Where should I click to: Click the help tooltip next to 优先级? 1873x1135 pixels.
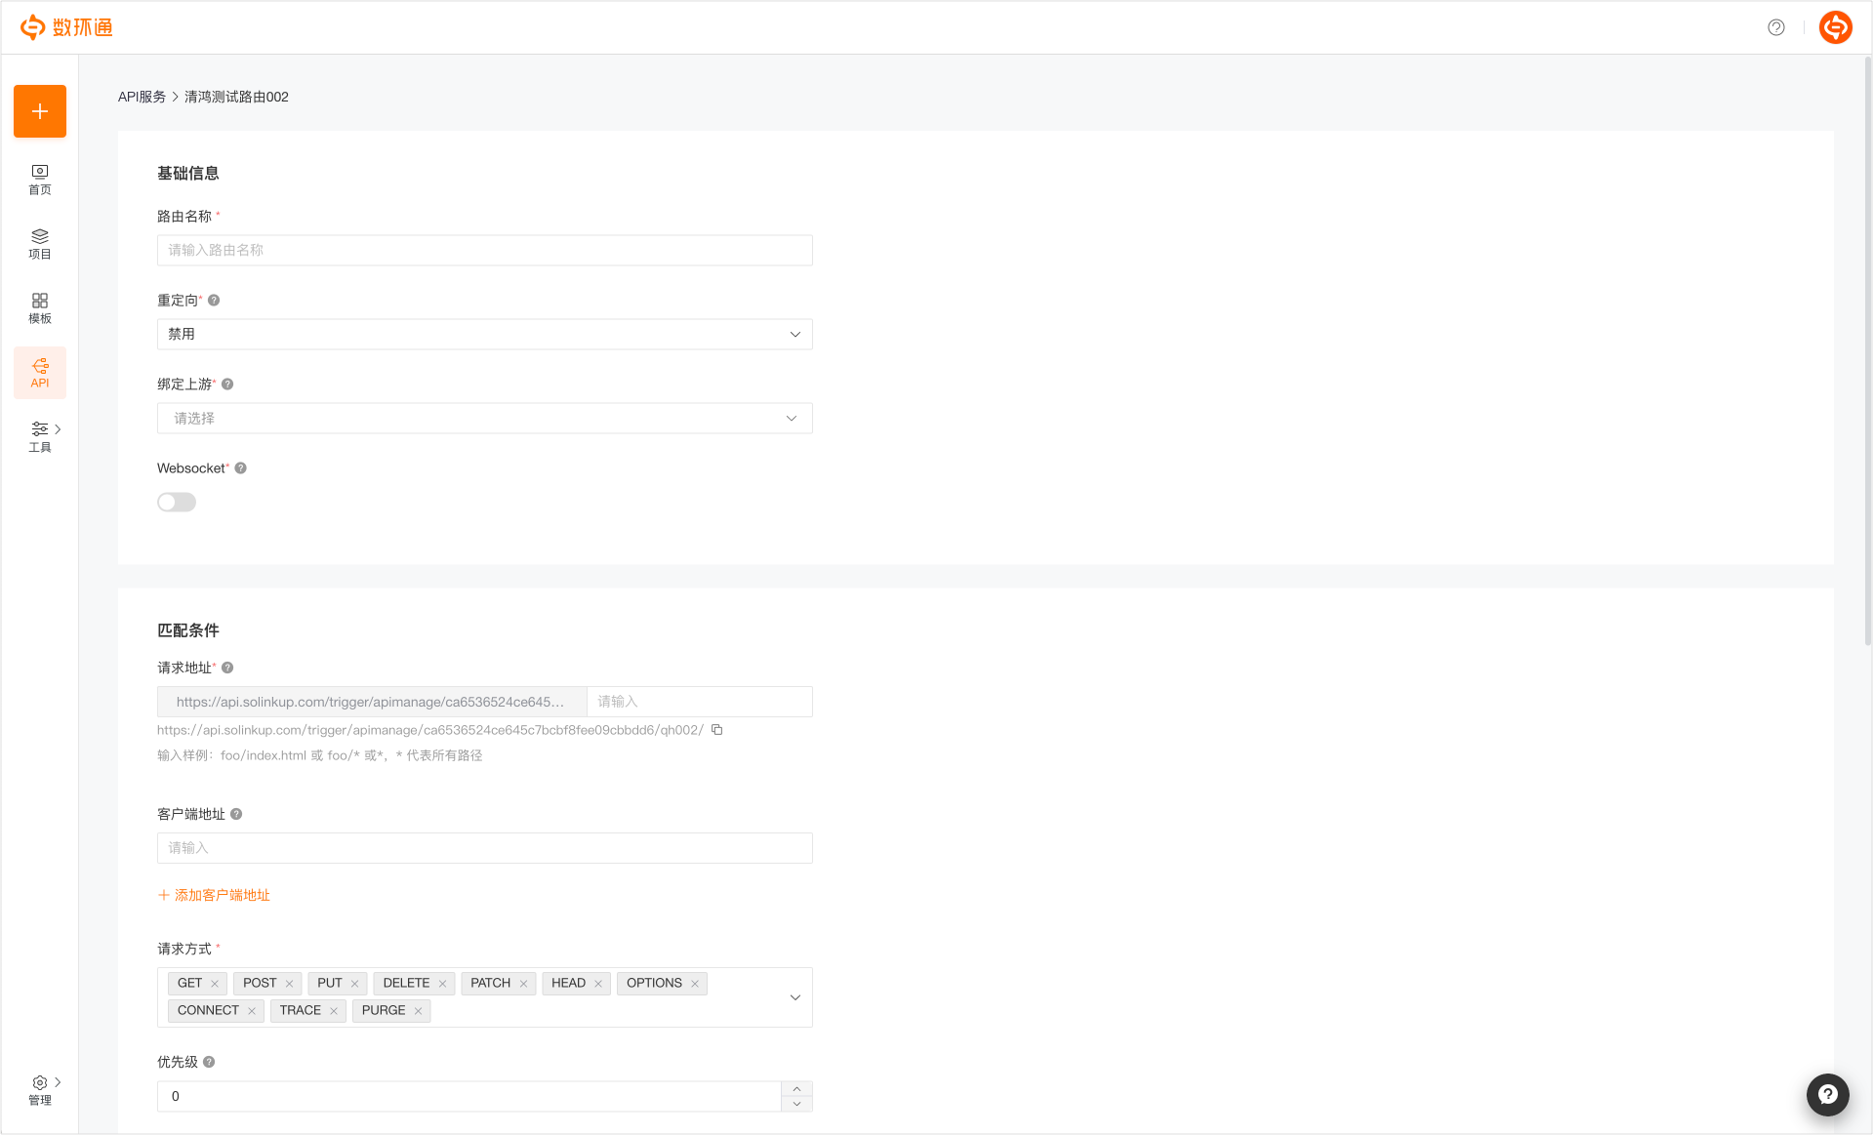[x=209, y=1062]
